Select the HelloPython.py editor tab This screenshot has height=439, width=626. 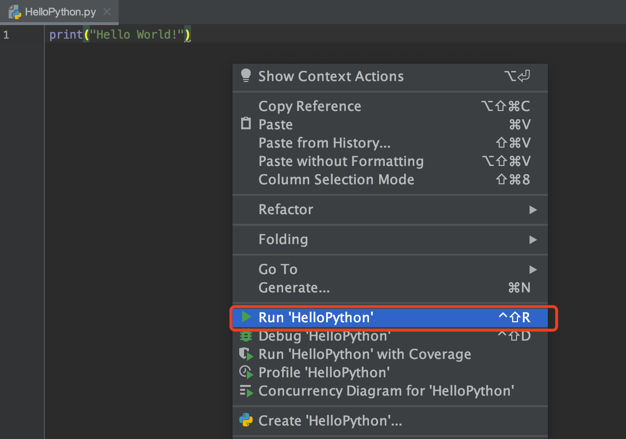[x=59, y=12]
